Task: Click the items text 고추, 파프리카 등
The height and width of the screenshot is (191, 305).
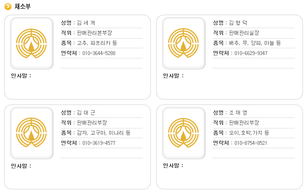Action: (97, 43)
